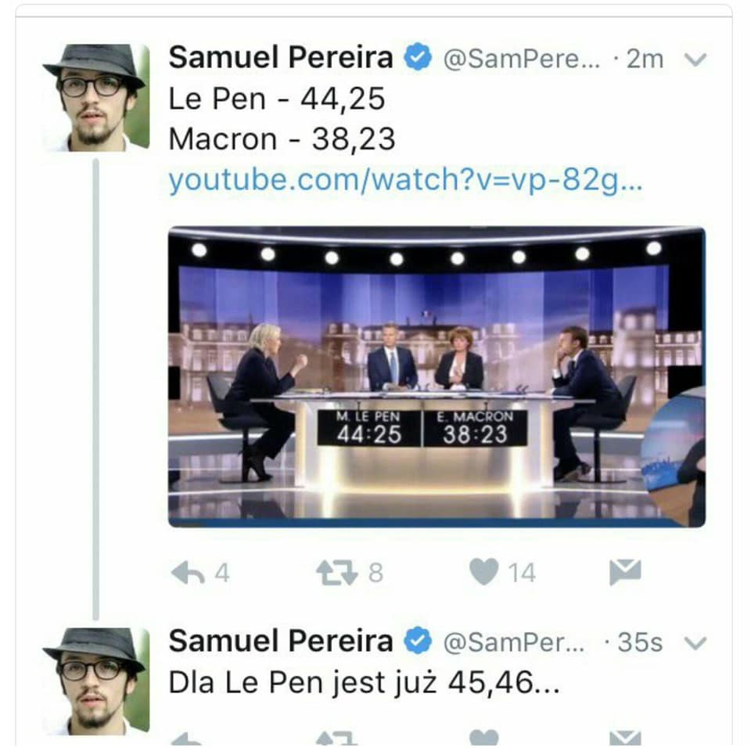Reply to the Le Pen Macron tweet

pyautogui.click(x=188, y=573)
